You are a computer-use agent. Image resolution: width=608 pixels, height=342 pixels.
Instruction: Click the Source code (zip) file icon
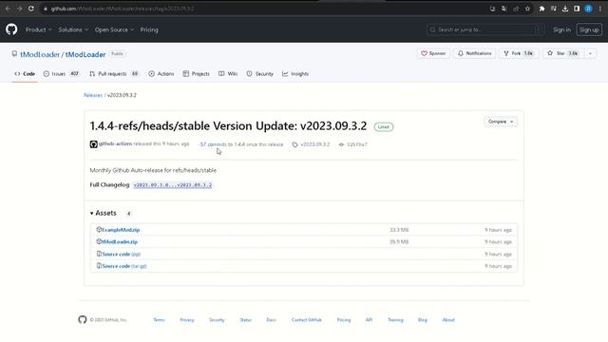point(99,254)
